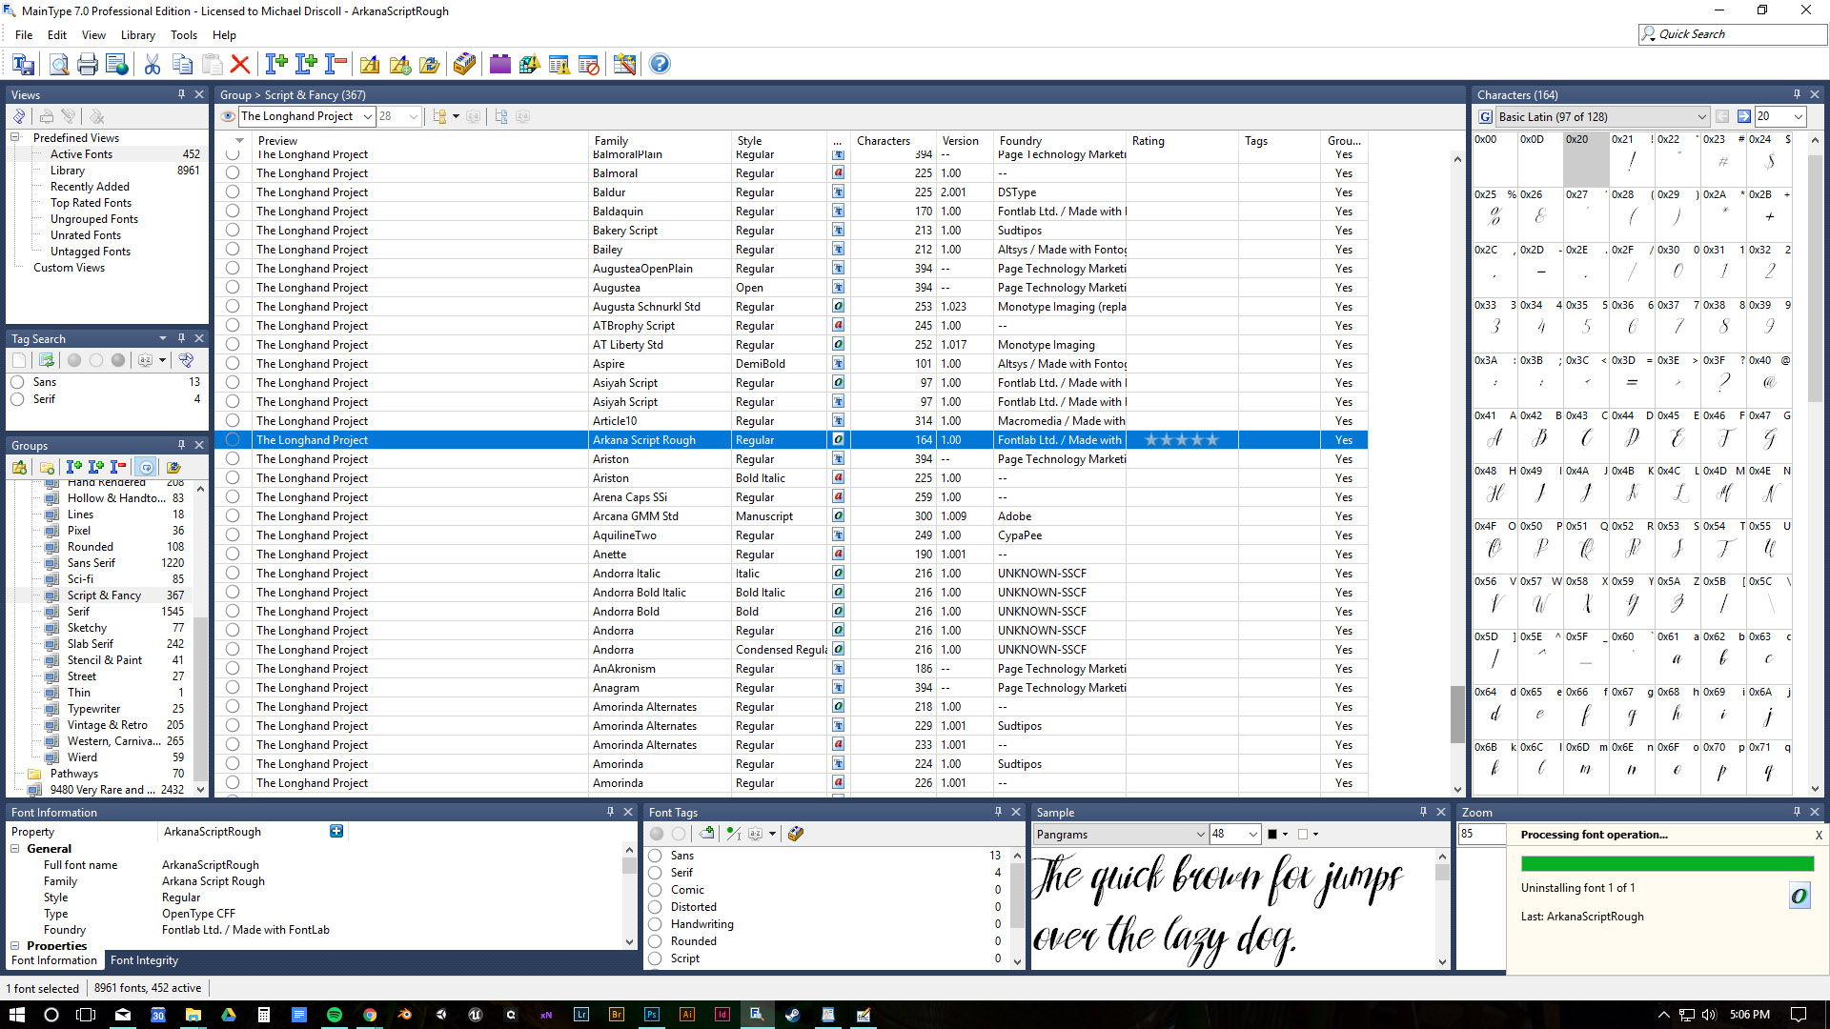Click the Zoom value field showing 85
The height and width of the screenshot is (1029, 1830).
(1482, 834)
